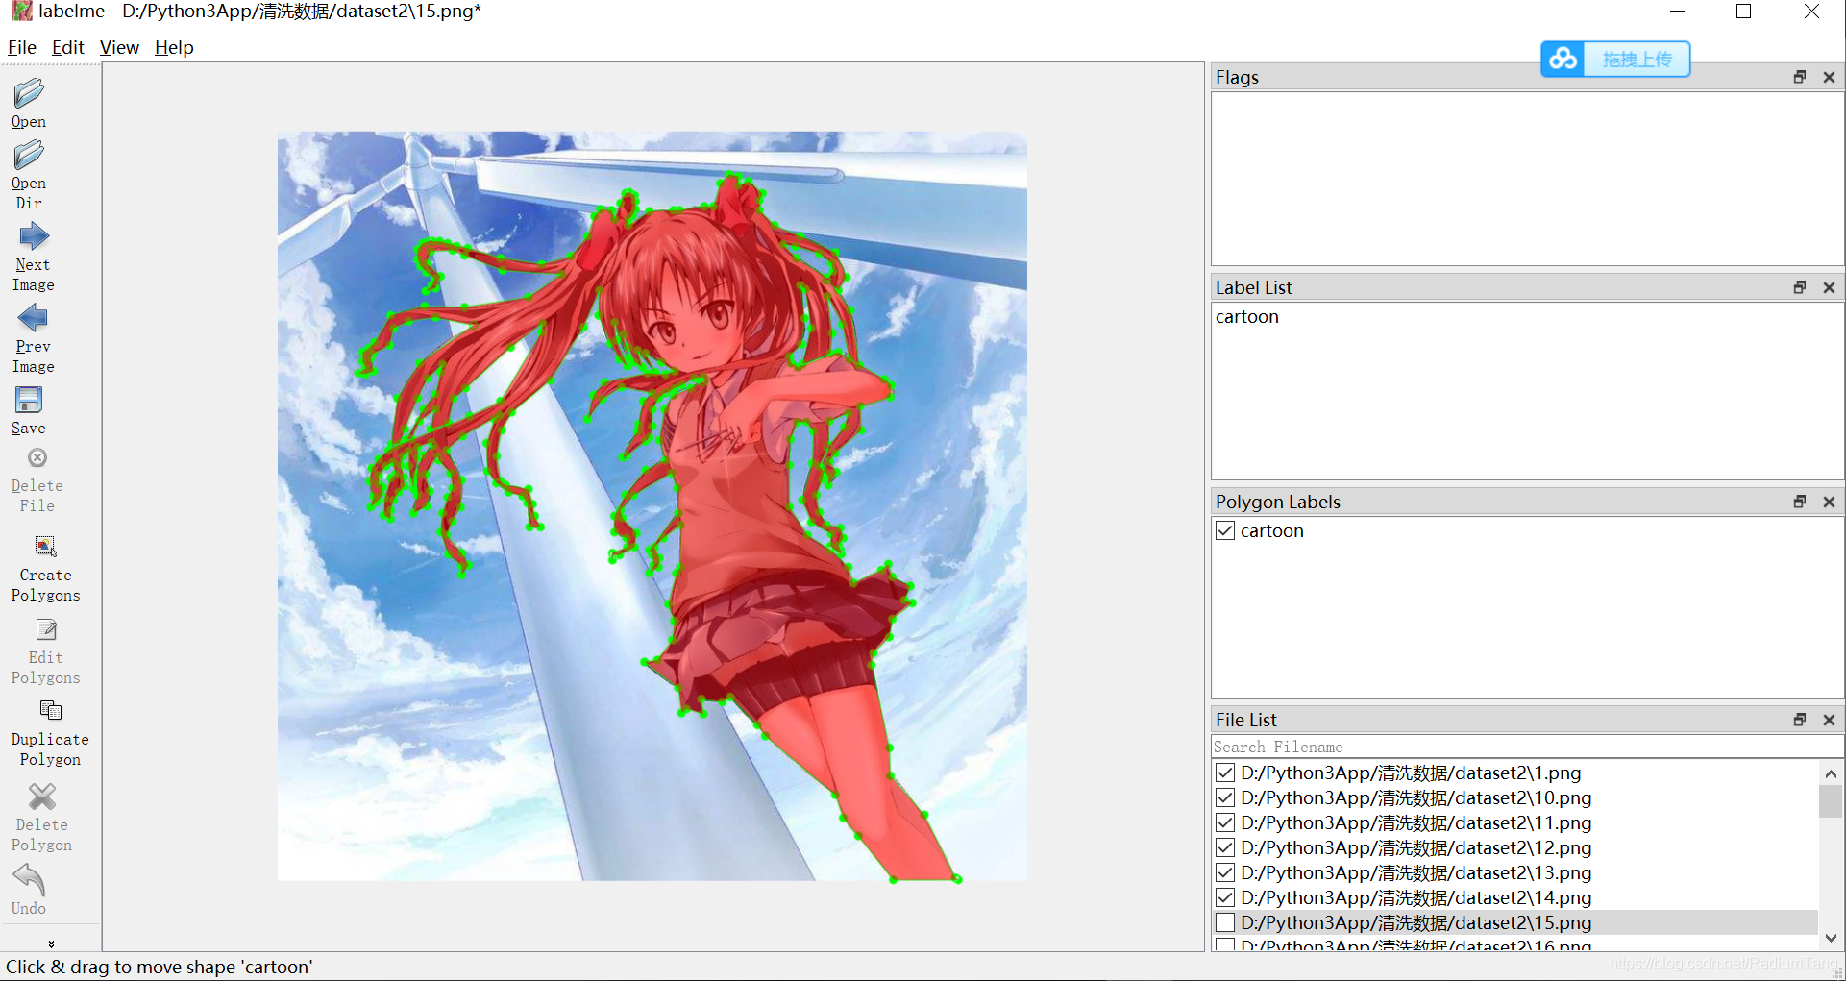
Task: Click the Search Filename input field
Action: click(x=1526, y=747)
